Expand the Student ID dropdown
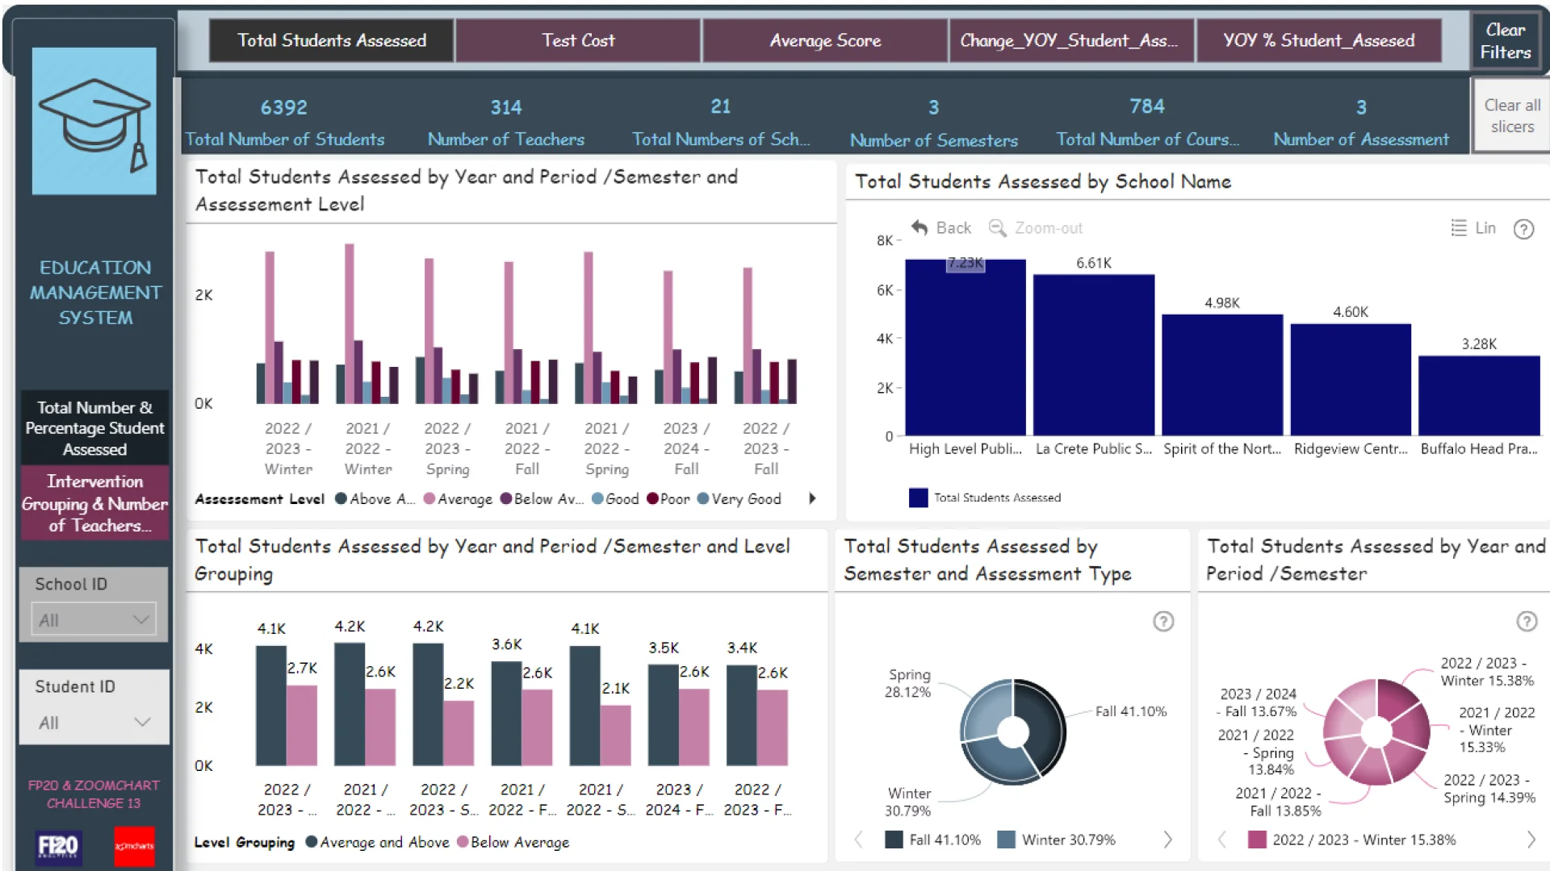Viewport: 1550px width, 871px height. pyautogui.click(x=94, y=723)
